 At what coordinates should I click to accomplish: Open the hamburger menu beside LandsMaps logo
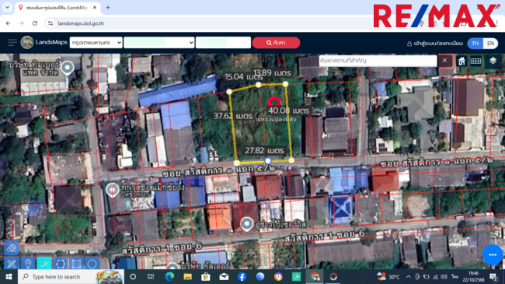click(12, 43)
